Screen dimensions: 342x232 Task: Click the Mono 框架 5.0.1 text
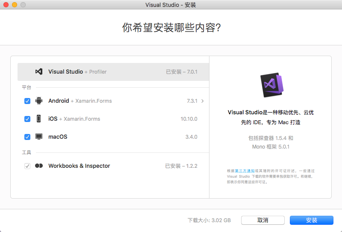(271, 146)
